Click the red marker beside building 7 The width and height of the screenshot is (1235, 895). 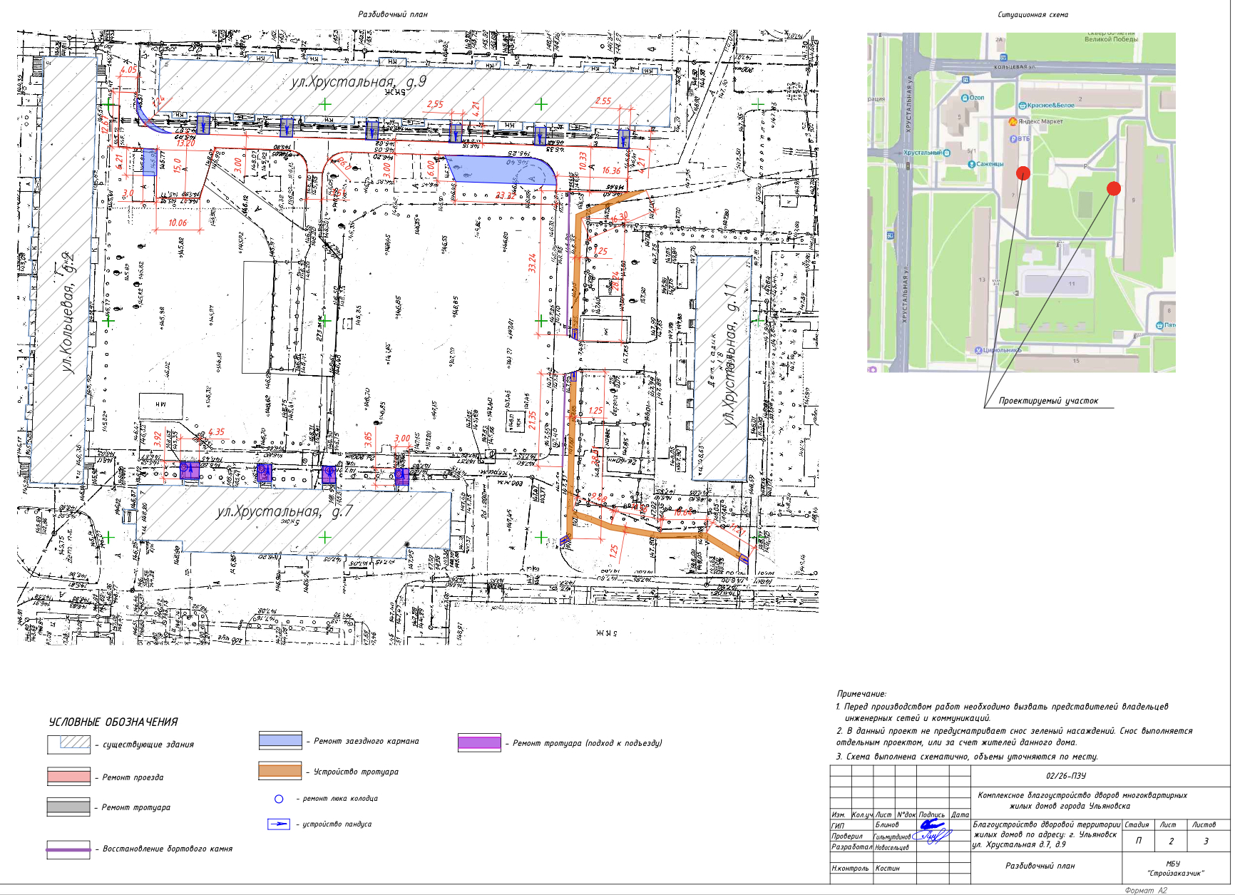coord(1023,173)
